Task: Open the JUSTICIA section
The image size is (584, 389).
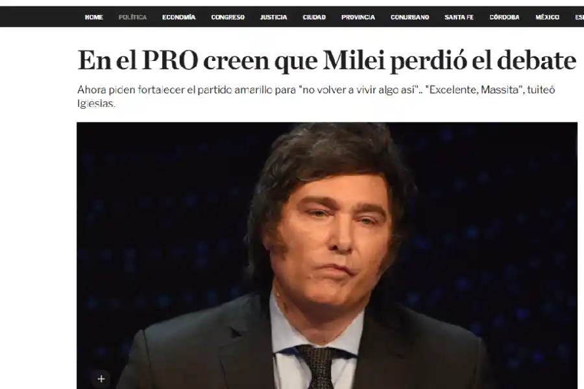Action: coord(273,17)
